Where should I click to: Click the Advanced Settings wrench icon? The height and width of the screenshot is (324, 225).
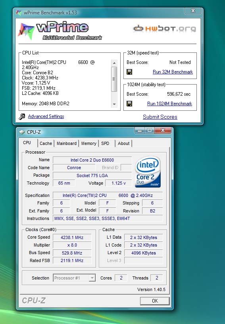[22, 117]
